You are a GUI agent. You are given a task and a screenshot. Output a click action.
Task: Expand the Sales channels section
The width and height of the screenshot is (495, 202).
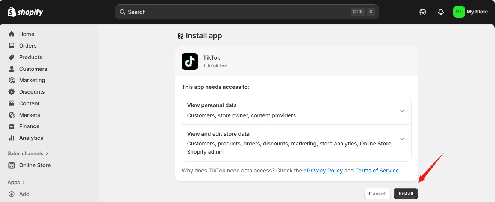(x=47, y=154)
